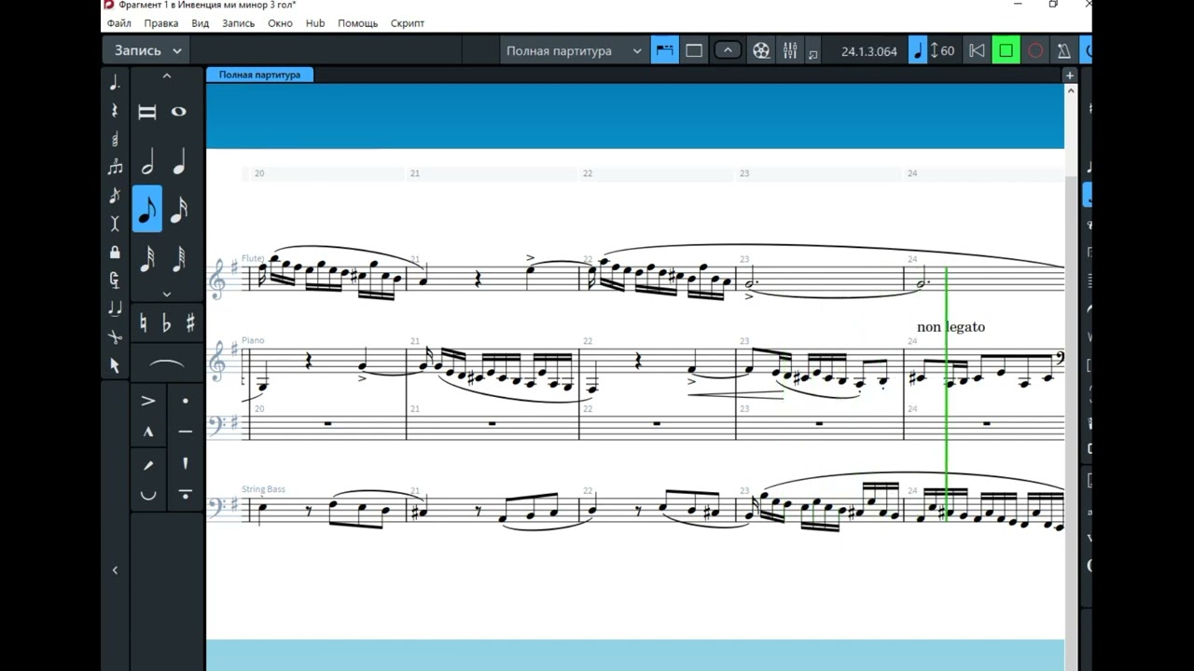Open the Запись mode dropdown
Screen dimensions: 1194x671
148,50
